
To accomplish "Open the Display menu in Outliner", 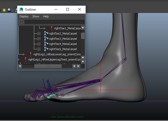I will point(24,16).
